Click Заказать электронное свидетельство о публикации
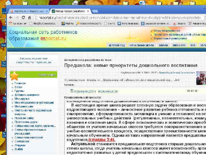The width and height of the screenshot is (206, 155). click(x=34, y=60)
